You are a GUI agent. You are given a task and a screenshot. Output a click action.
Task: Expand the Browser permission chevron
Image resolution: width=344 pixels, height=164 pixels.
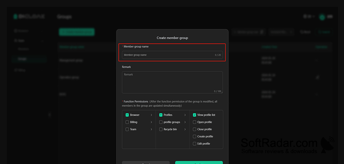click(151, 115)
